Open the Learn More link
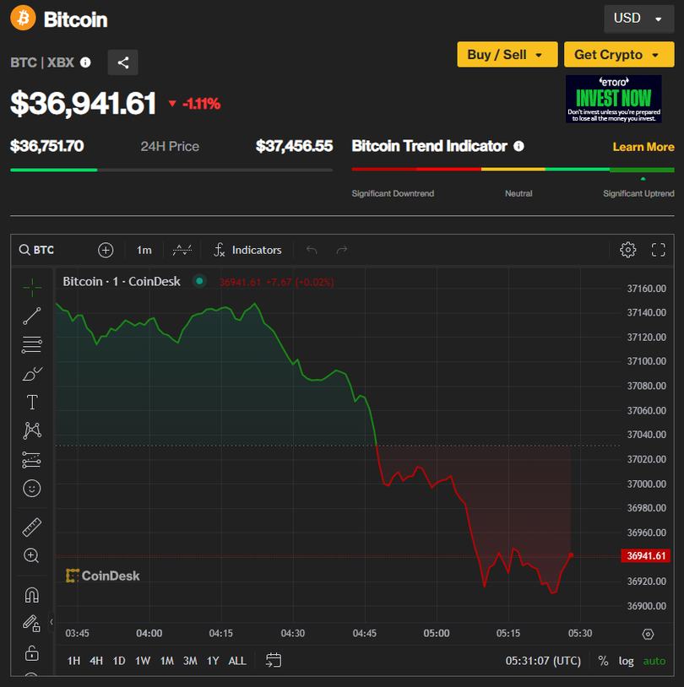This screenshot has width=684, height=687. pos(643,147)
